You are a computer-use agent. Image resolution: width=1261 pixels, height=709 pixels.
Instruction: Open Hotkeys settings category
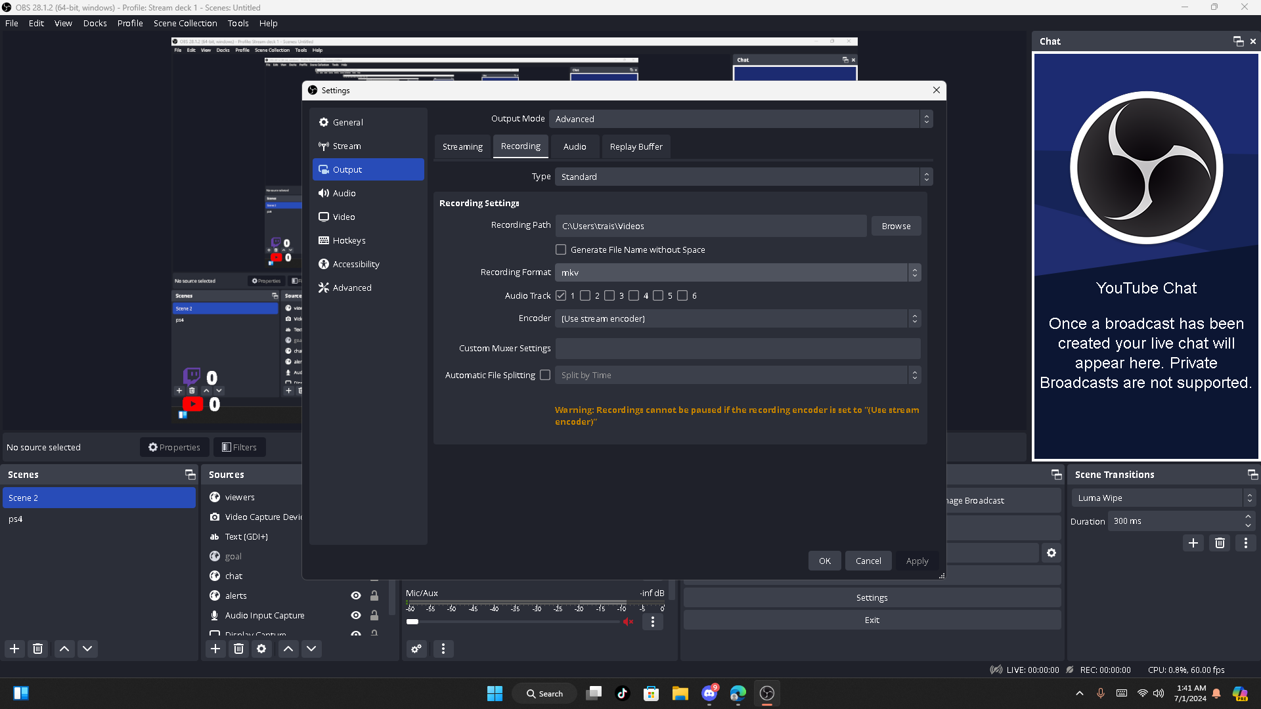(x=368, y=240)
